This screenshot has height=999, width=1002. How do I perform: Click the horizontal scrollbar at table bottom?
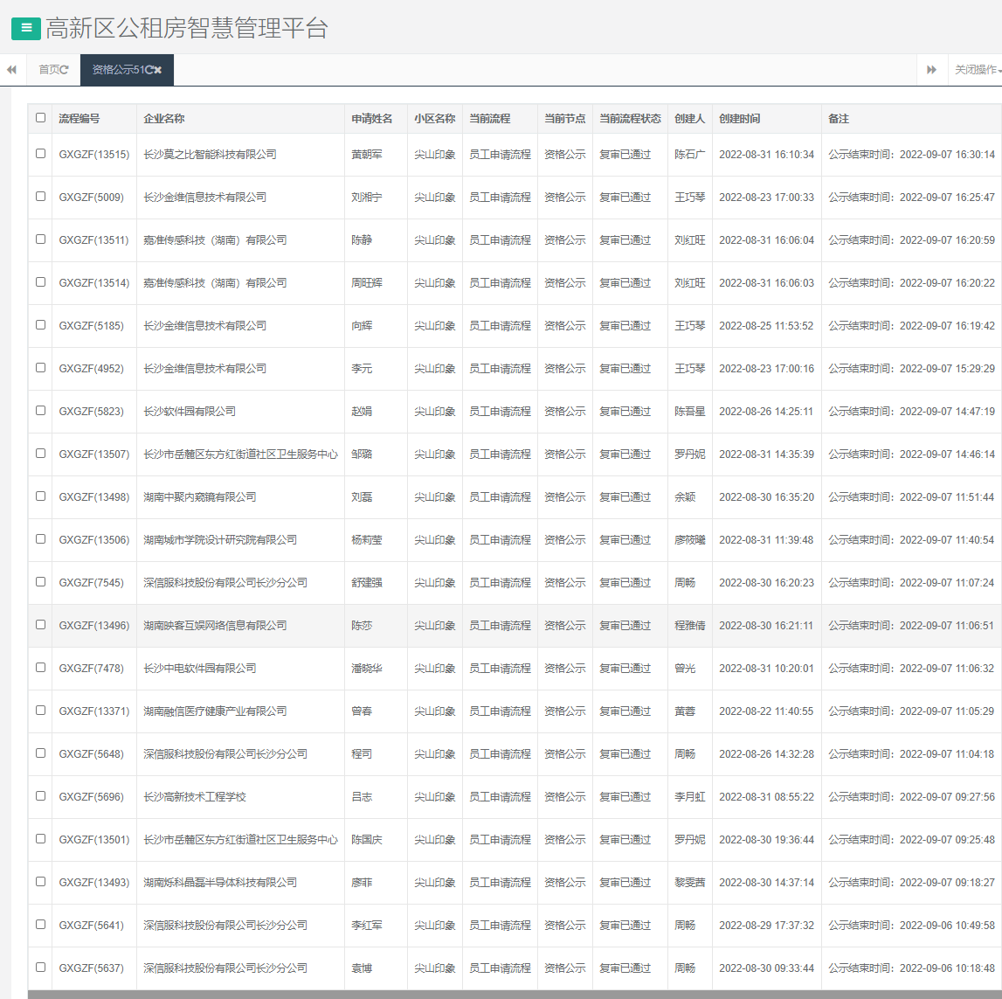[514, 995]
